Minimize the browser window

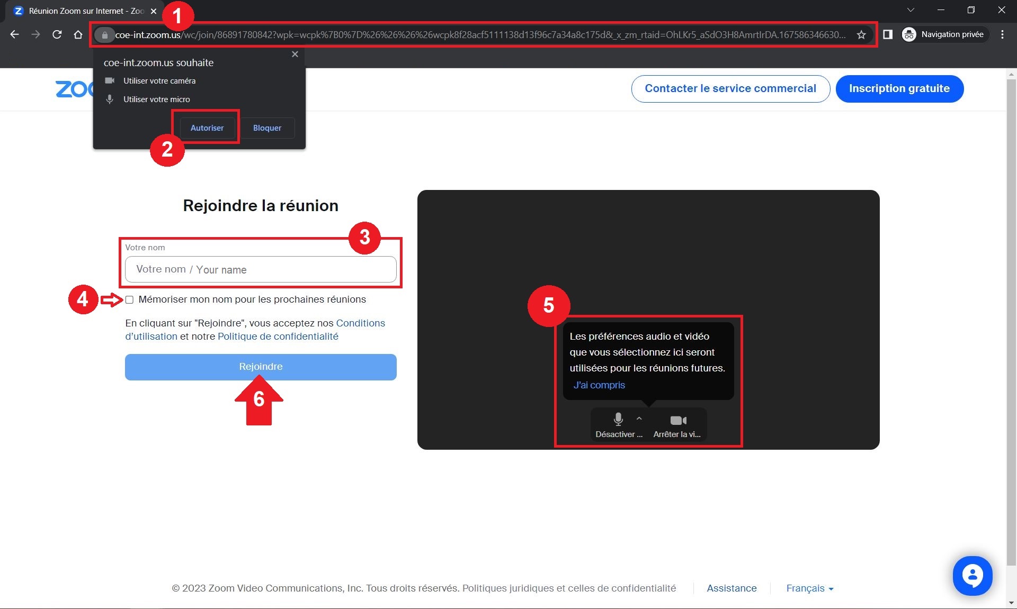pos(941,10)
